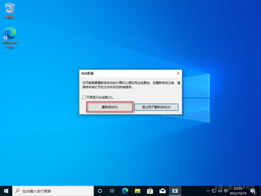The width and height of the screenshot is (261, 196).
Task: Click the 重新启动(R) restart button
Action: click(110, 107)
